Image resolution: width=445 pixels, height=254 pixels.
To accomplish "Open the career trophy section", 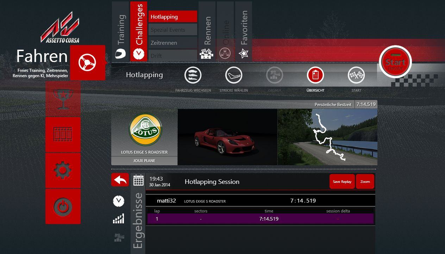I will coord(63,99).
